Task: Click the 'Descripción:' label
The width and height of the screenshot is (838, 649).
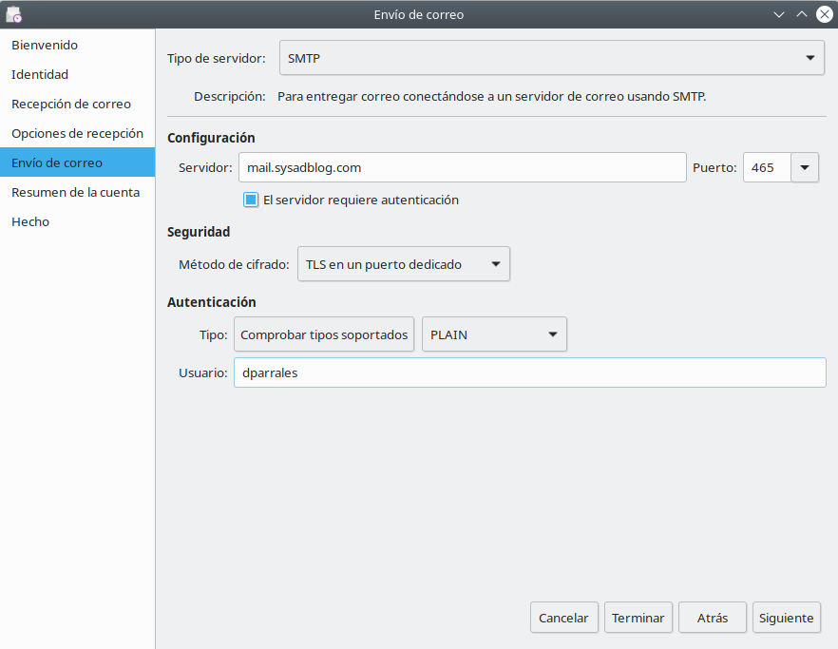Action: coord(230,97)
